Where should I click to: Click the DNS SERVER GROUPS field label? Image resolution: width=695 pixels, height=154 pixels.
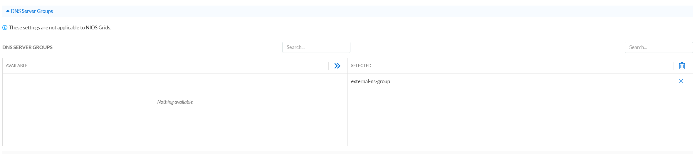click(x=27, y=47)
